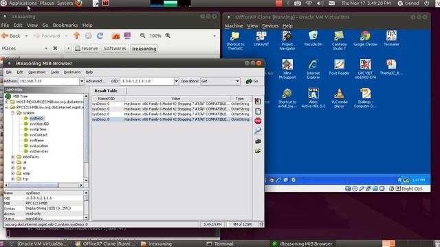Click Google Chrome icon on XP desktop
This screenshot has width=440, height=247.
365,38
